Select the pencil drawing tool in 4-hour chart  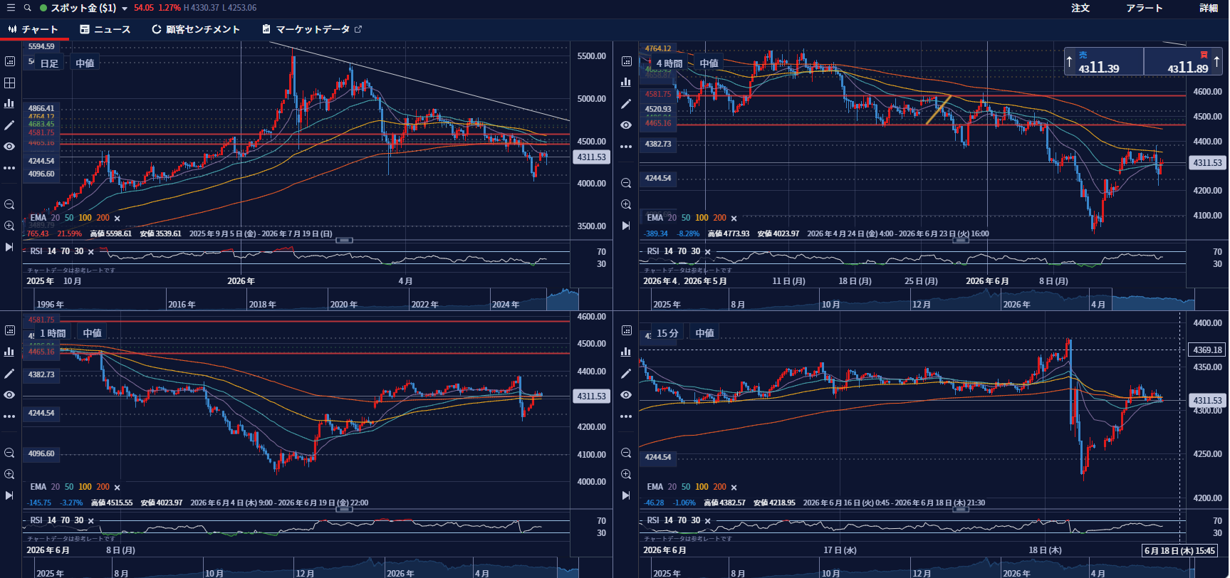[x=626, y=104]
